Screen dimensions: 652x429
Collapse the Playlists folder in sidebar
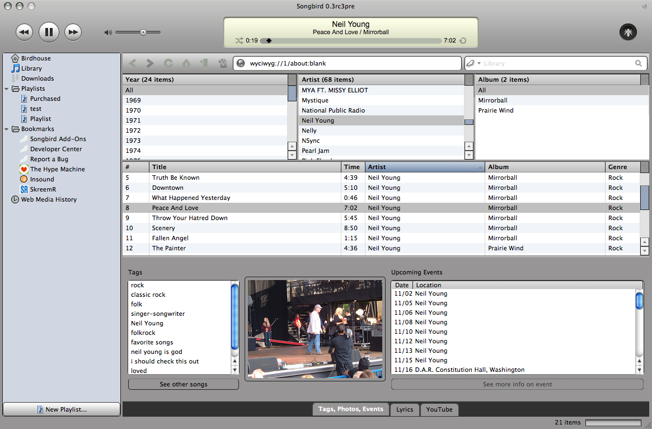(x=7, y=88)
